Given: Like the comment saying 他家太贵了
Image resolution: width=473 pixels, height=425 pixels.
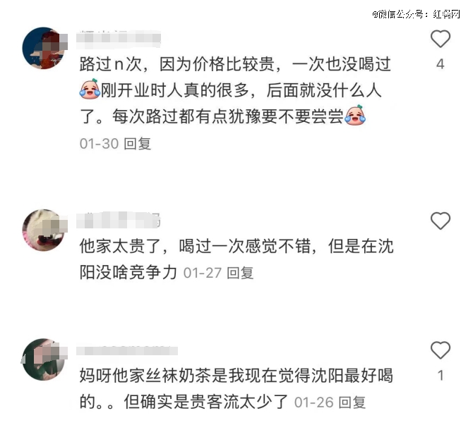Looking at the screenshot, I should [440, 221].
